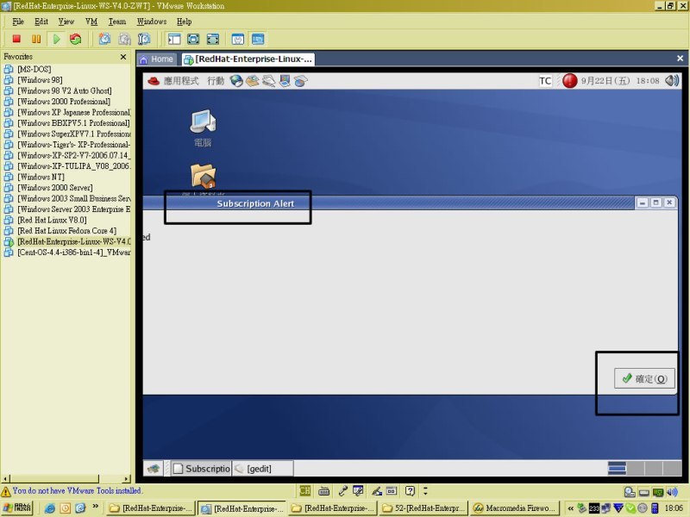This screenshot has width=690, height=517.
Task: Click the Full Screen toolbar icon
Action: pos(193,39)
